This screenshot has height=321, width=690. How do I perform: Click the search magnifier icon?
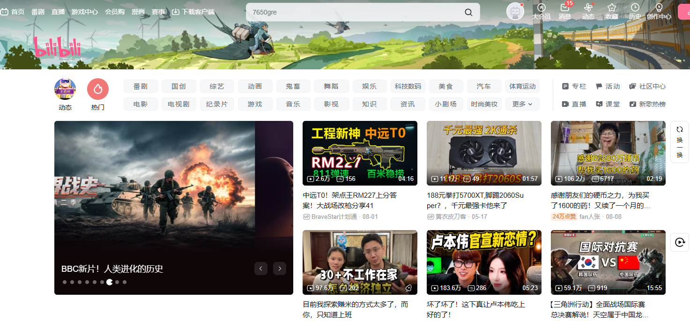pyautogui.click(x=468, y=12)
